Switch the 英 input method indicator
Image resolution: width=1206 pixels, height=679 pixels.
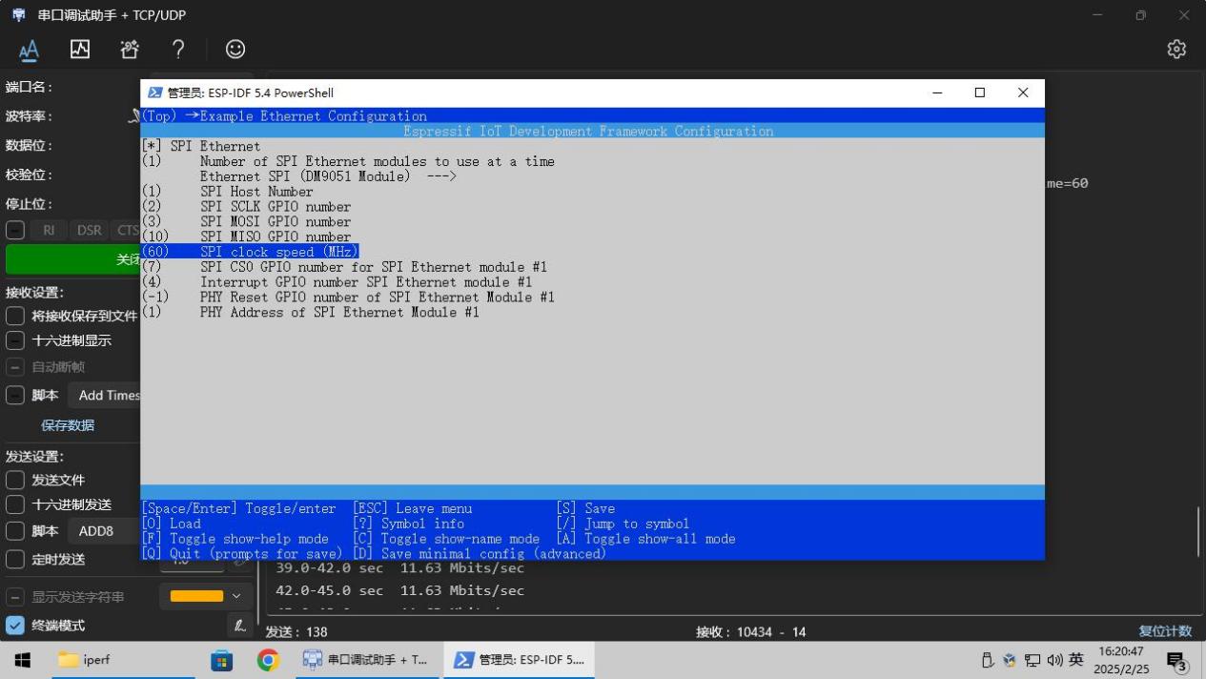click(x=1075, y=660)
